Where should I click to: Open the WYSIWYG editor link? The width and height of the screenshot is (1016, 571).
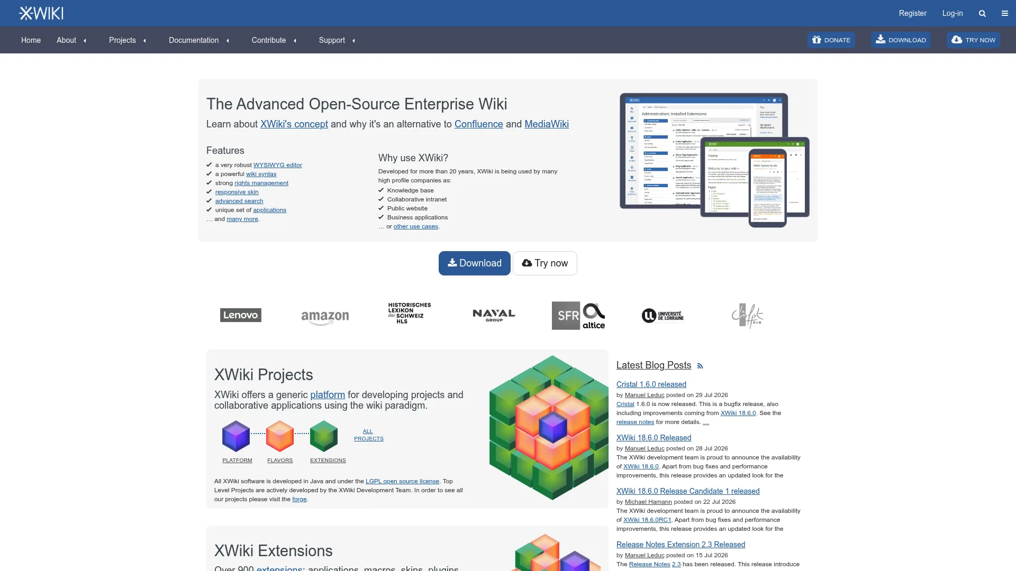(x=278, y=165)
